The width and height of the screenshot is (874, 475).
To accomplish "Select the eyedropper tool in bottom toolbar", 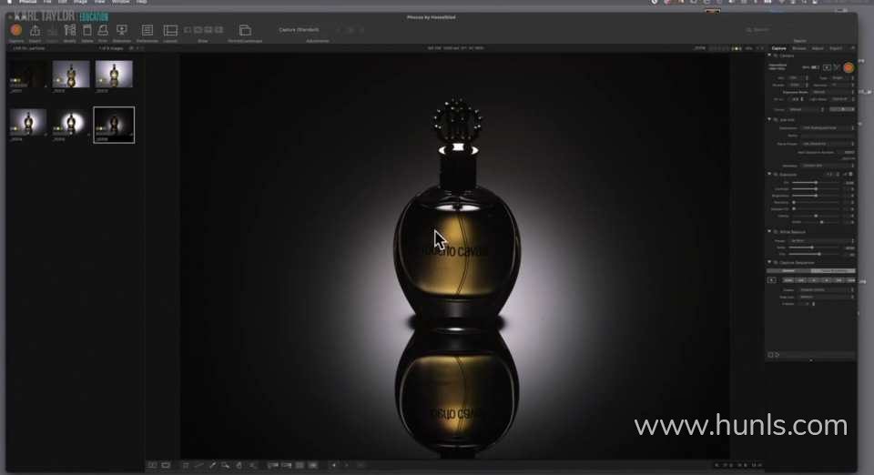I will pyautogui.click(x=212, y=465).
